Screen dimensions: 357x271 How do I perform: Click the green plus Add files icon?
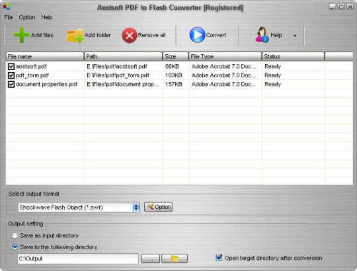pos(21,35)
